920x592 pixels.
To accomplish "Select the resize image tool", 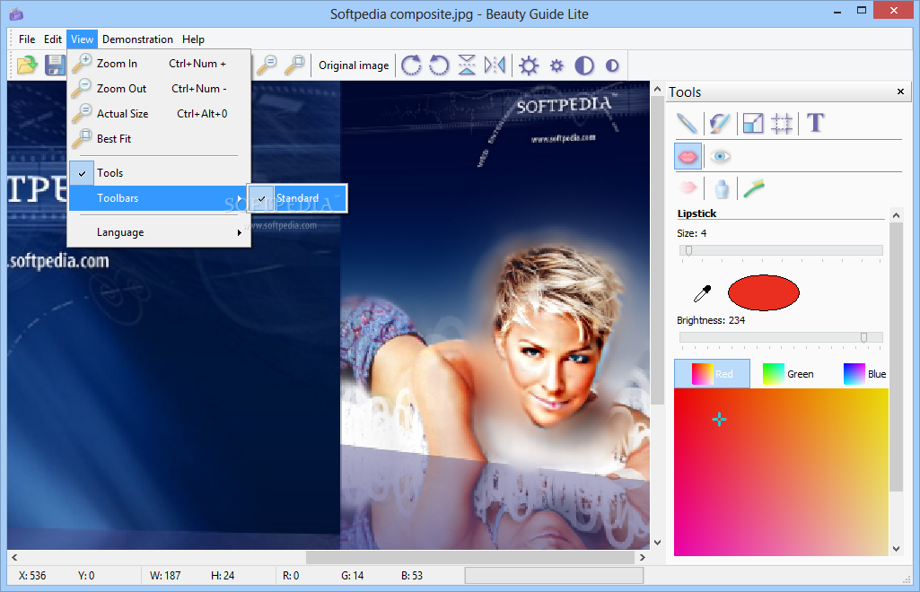I will [x=753, y=123].
